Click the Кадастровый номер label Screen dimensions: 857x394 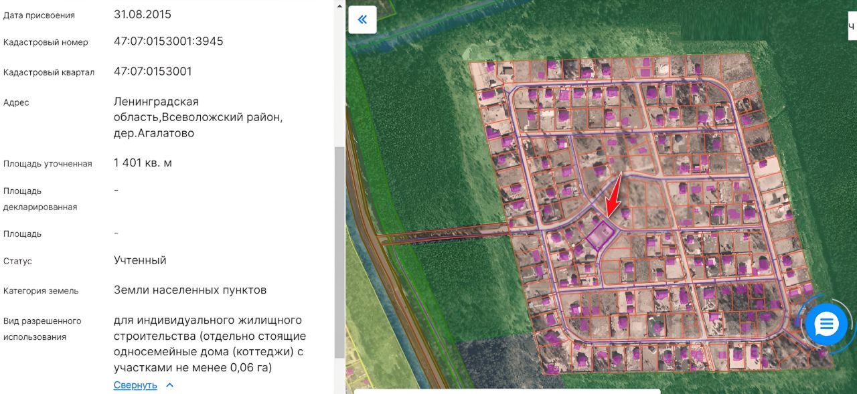pos(46,42)
